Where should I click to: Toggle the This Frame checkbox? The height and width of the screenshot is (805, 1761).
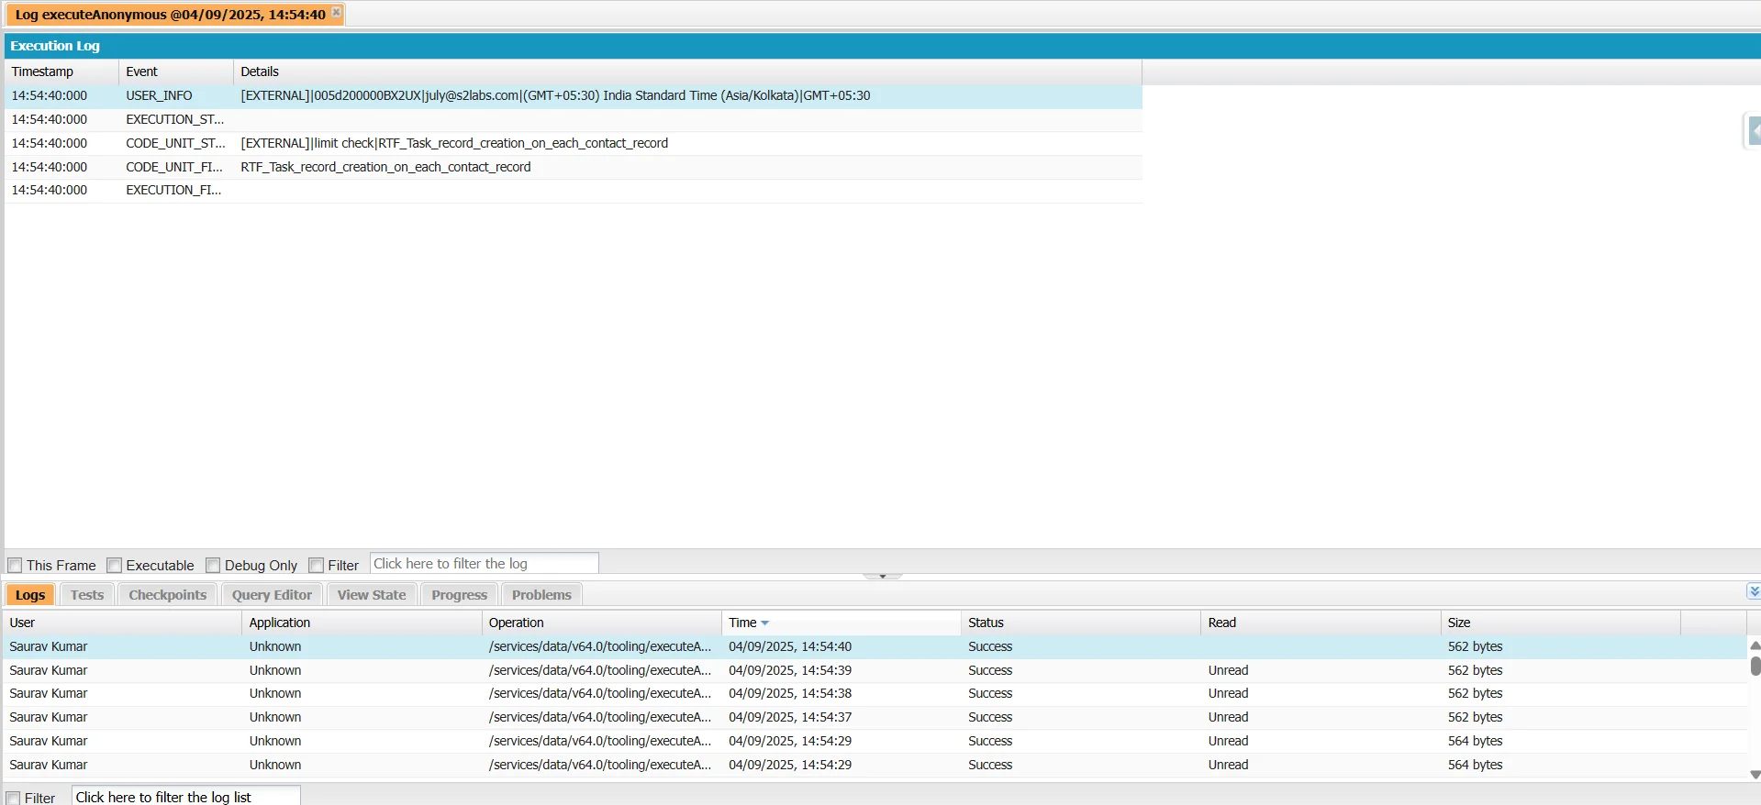(15, 566)
